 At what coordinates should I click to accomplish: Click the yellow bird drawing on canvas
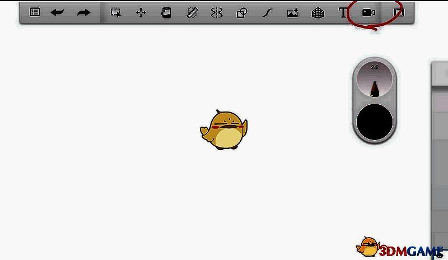tap(225, 130)
